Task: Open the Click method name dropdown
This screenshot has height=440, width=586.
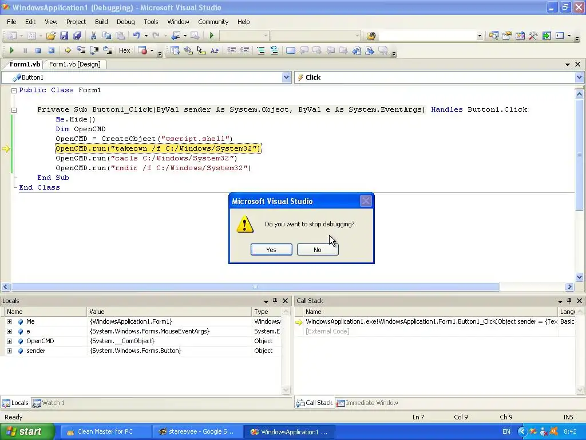Action: [x=579, y=77]
